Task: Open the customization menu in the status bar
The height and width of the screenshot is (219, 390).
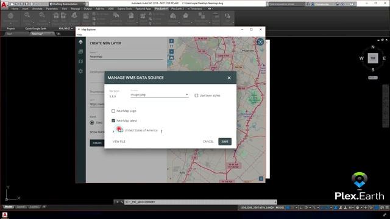Action: (x=387, y=207)
